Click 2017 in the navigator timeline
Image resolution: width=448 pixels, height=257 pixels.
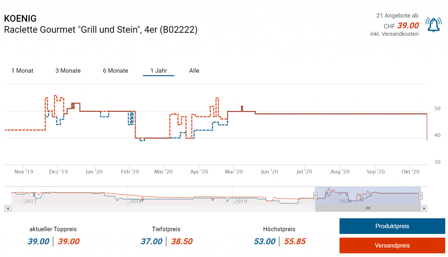tap(31, 201)
